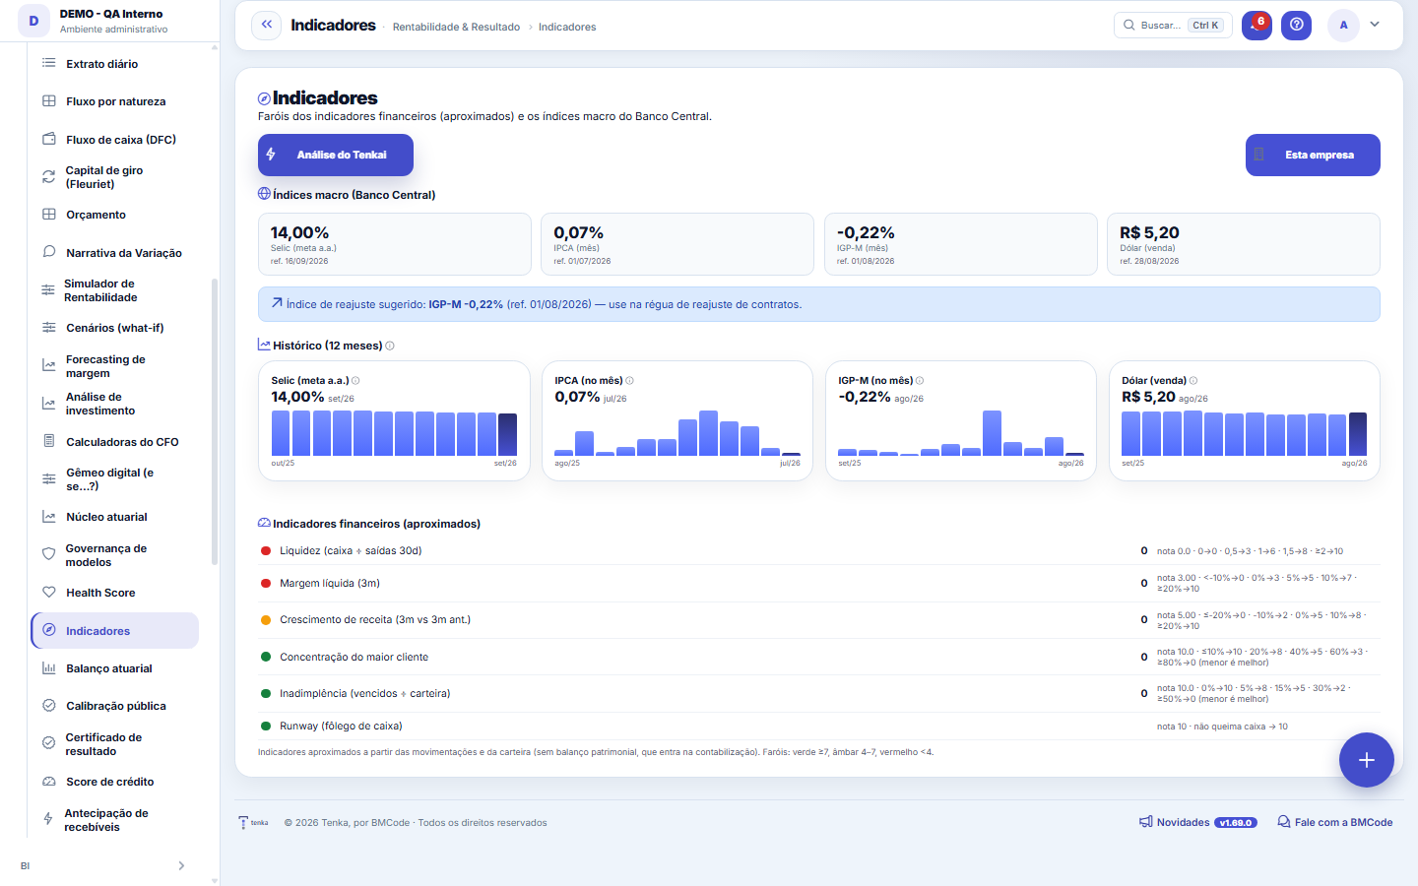
Task: Click the user avatar A
Action: [1343, 25]
